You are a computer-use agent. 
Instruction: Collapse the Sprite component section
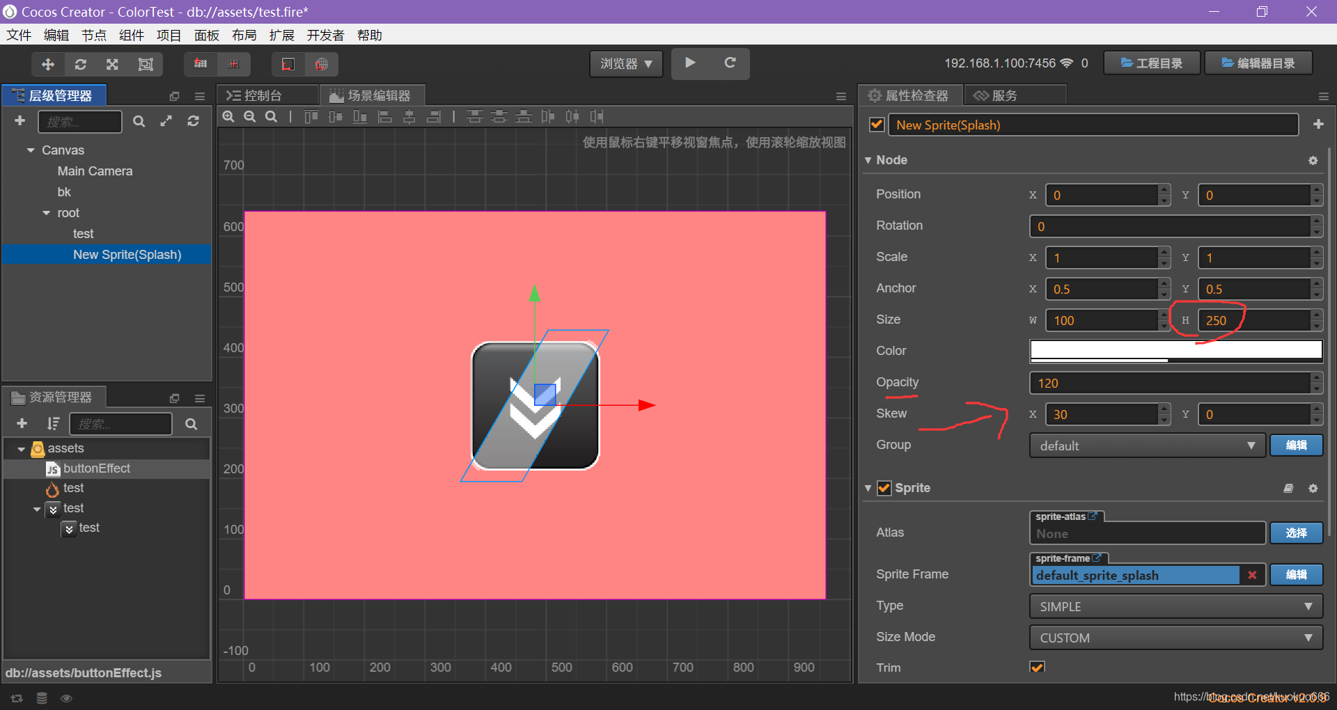868,488
